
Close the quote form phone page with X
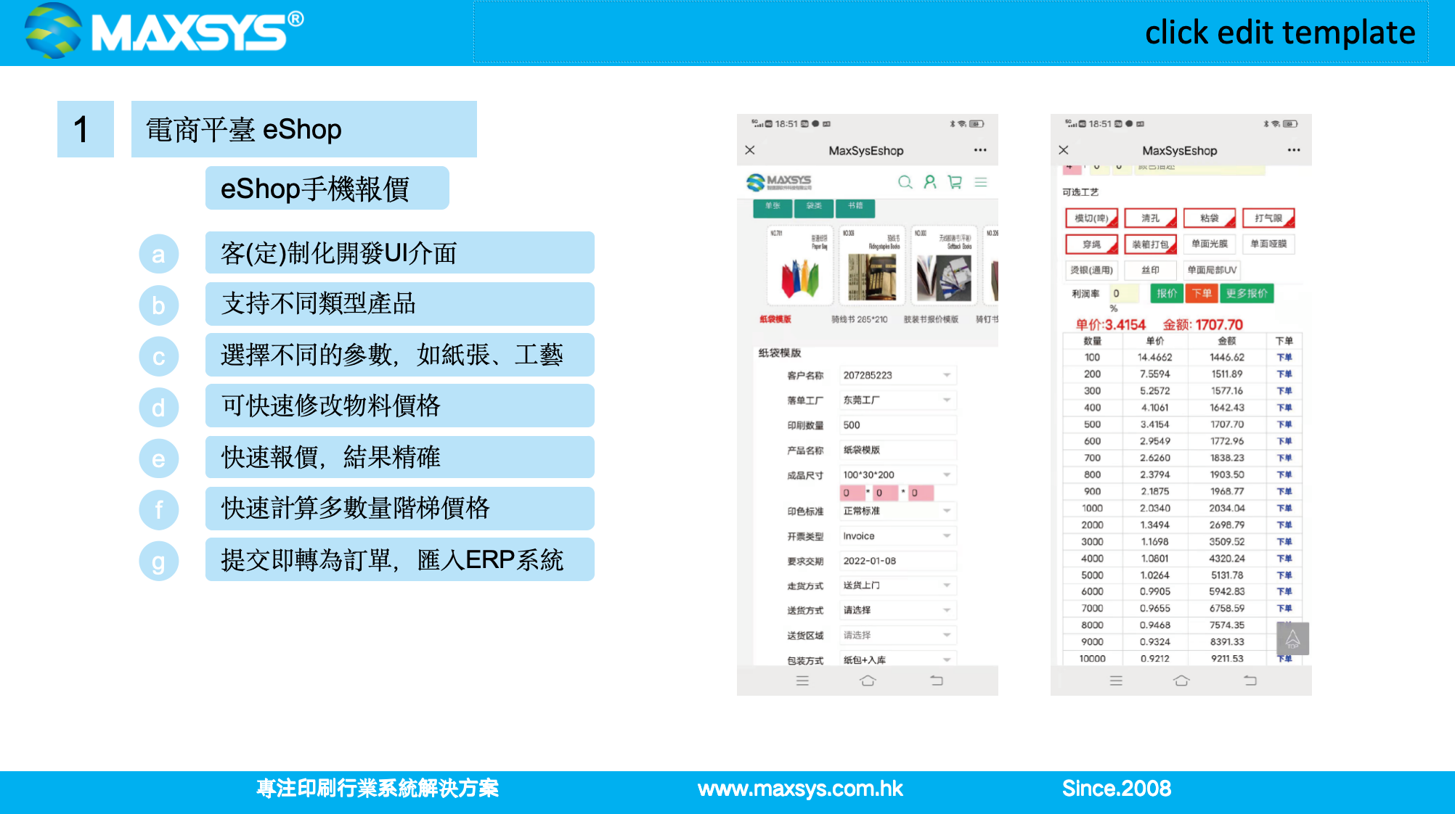pos(750,150)
